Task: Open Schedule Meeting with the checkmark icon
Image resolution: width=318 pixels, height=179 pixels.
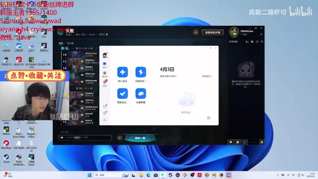Action: click(x=123, y=93)
